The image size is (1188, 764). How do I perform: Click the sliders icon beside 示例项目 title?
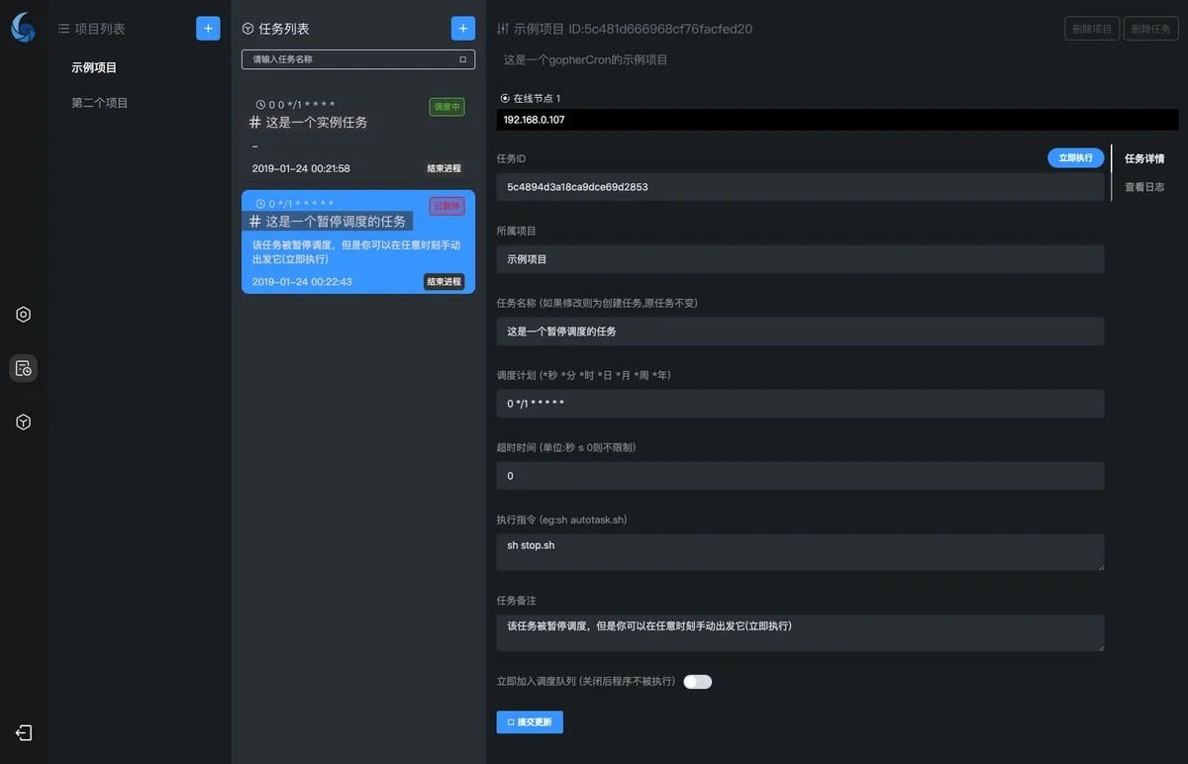[503, 29]
